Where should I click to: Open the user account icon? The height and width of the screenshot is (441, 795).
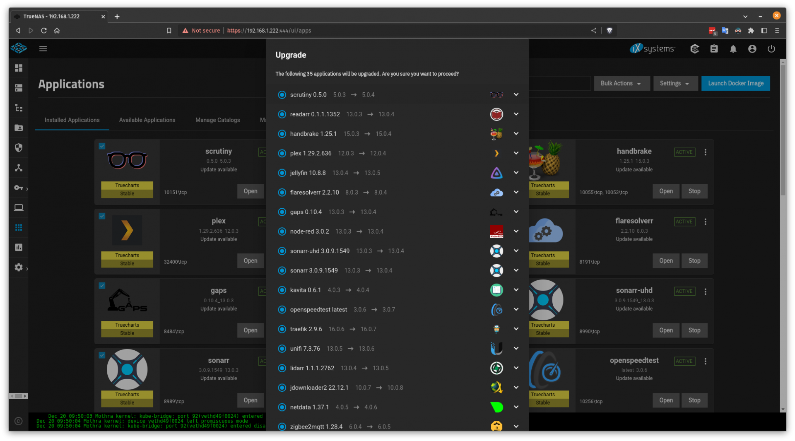tap(752, 49)
